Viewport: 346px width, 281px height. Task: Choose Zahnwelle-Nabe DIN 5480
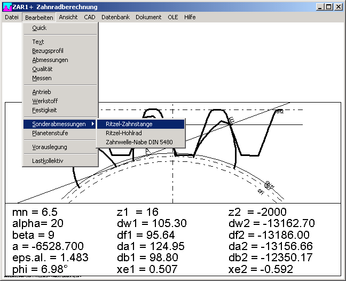click(x=139, y=142)
